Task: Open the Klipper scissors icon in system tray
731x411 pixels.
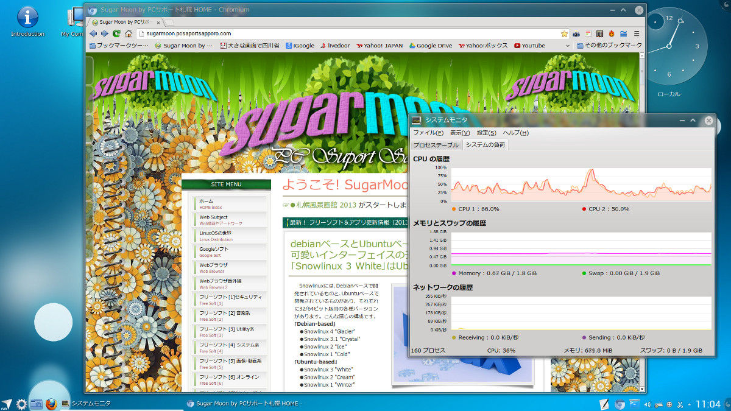Action: [x=680, y=404]
